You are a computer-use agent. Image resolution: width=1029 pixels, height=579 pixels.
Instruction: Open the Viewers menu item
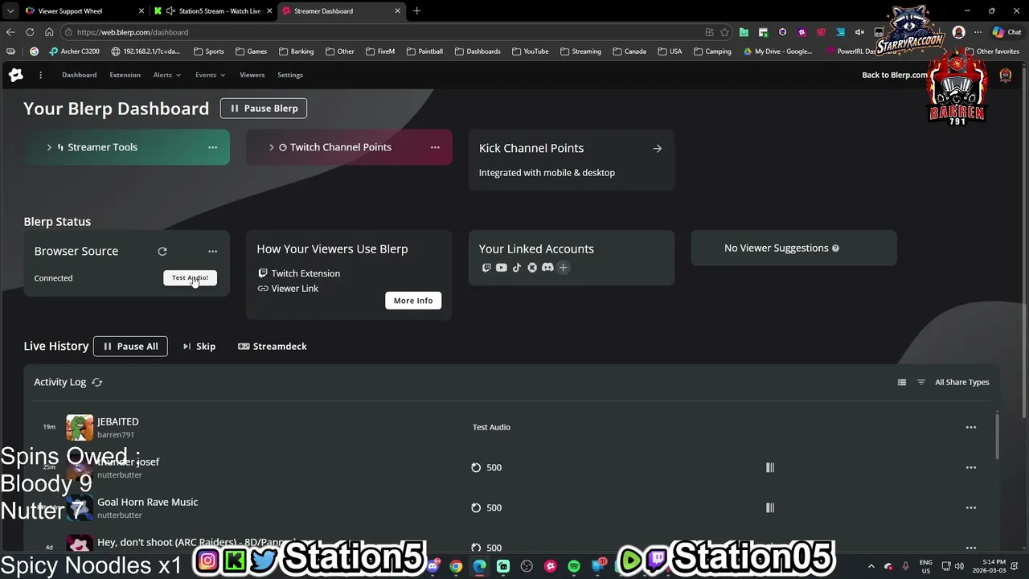click(252, 75)
